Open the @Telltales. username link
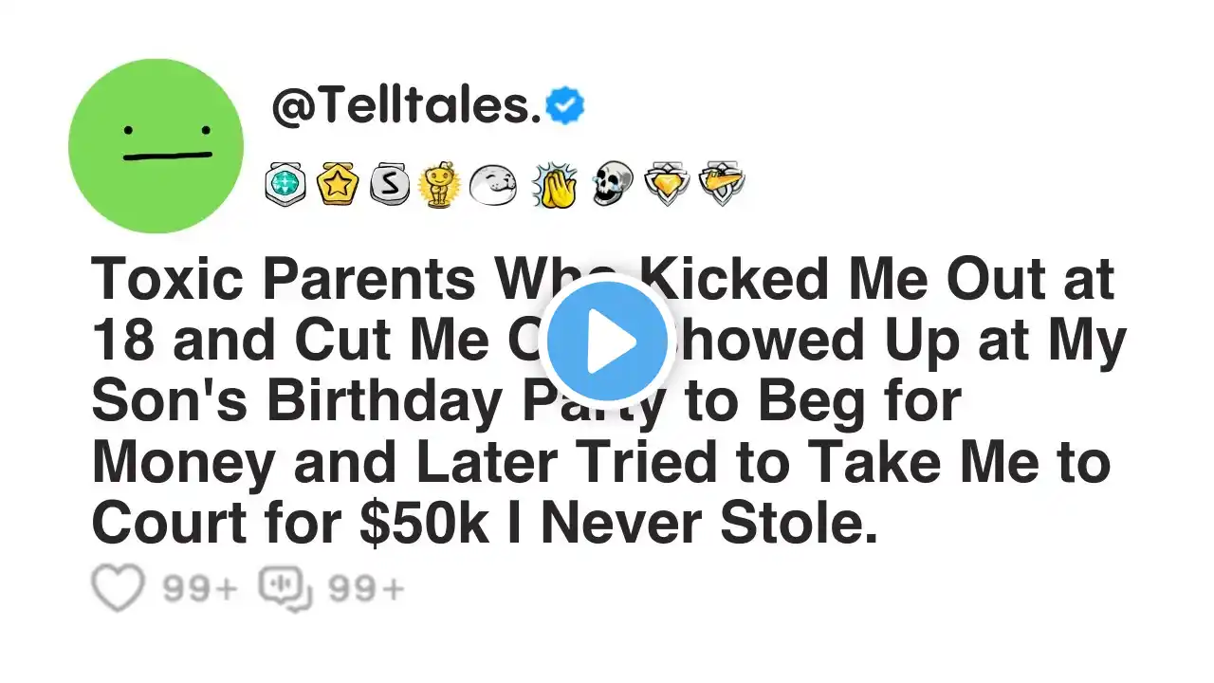This screenshot has width=1214, height=683. coord(406,109)
